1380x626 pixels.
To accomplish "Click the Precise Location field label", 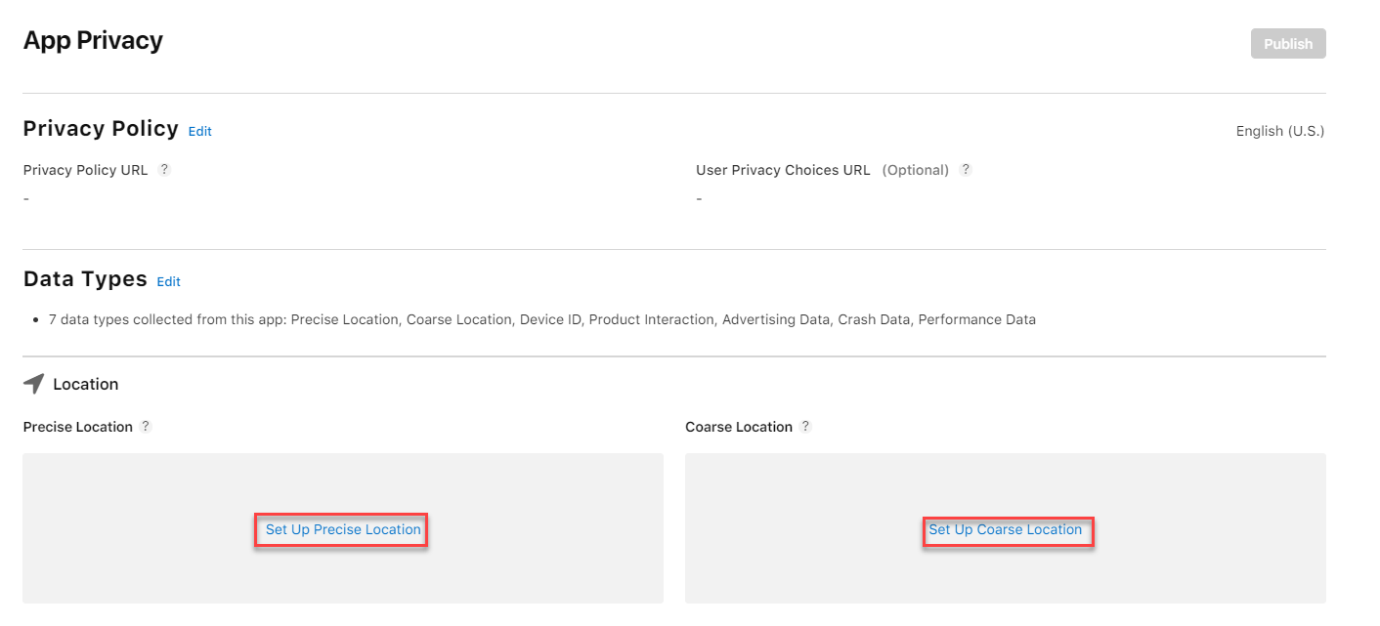I will [78, 427].
